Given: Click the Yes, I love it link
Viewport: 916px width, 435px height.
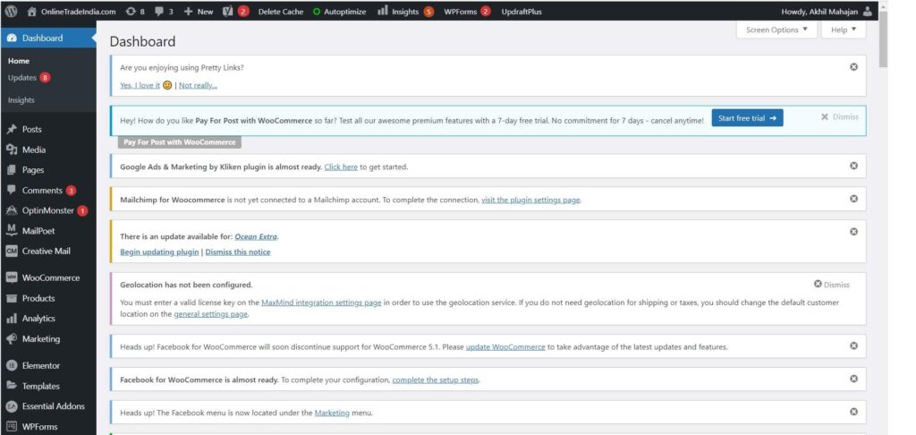Looking at the screenshot, I should [140, 85].
